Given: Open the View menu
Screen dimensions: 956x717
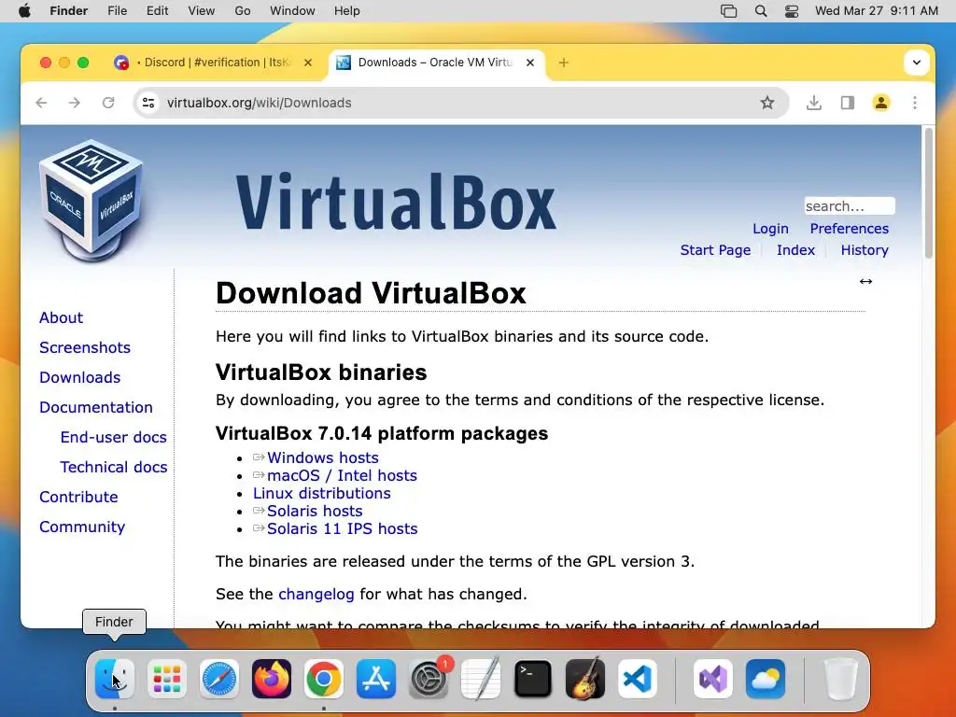Looking at the screenshot, I should pos(202,11).
